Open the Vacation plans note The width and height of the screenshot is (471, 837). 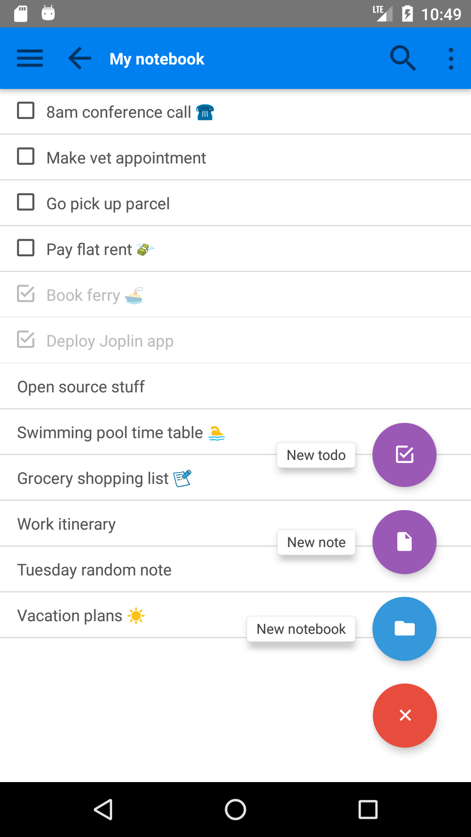click(70, 616)
